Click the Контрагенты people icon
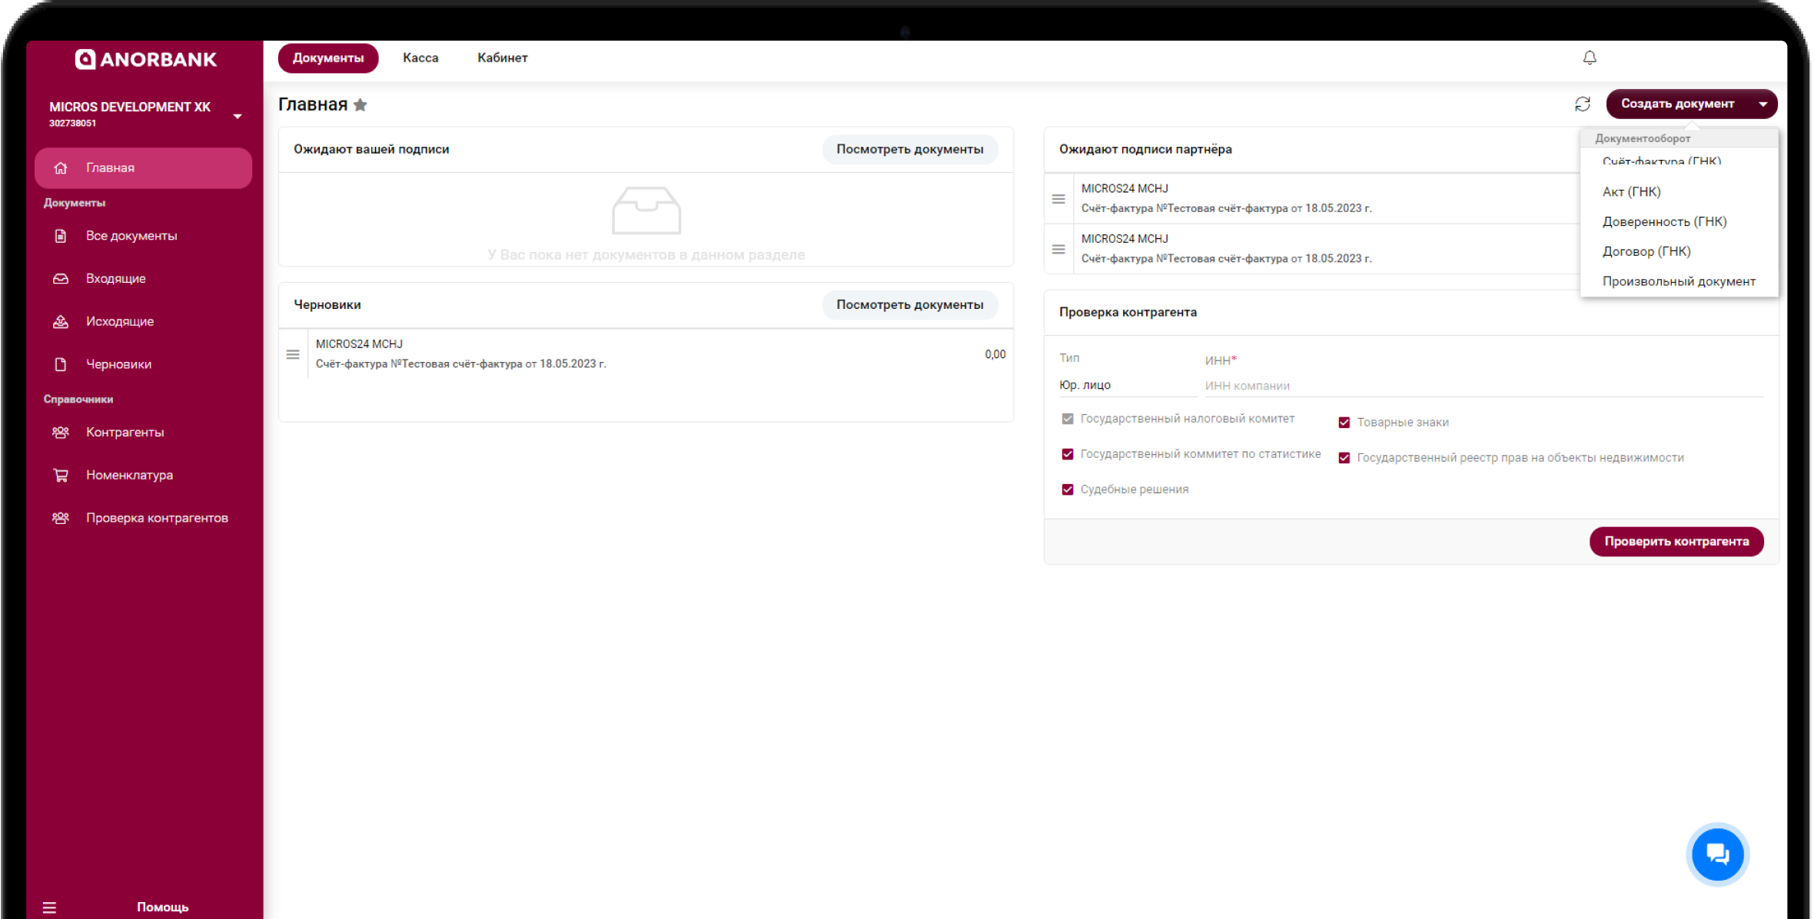 [x=61, y=432]
